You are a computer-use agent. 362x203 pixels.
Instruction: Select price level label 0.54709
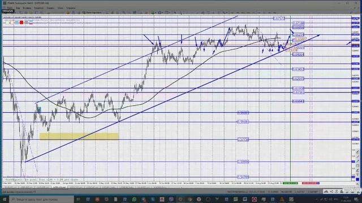[243, 177]
